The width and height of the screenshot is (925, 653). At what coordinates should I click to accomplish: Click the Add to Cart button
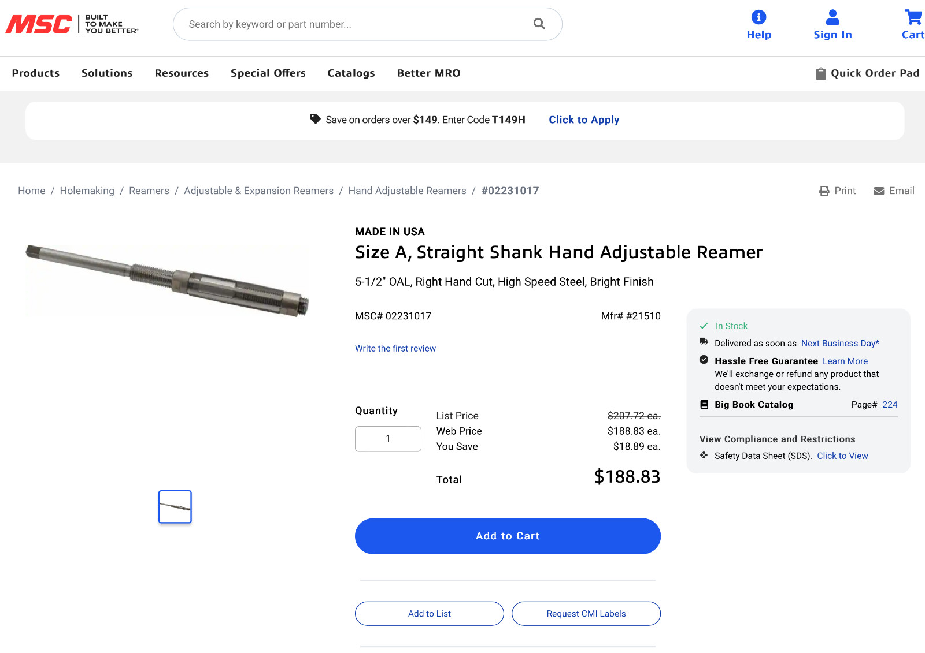coord(508,536)
